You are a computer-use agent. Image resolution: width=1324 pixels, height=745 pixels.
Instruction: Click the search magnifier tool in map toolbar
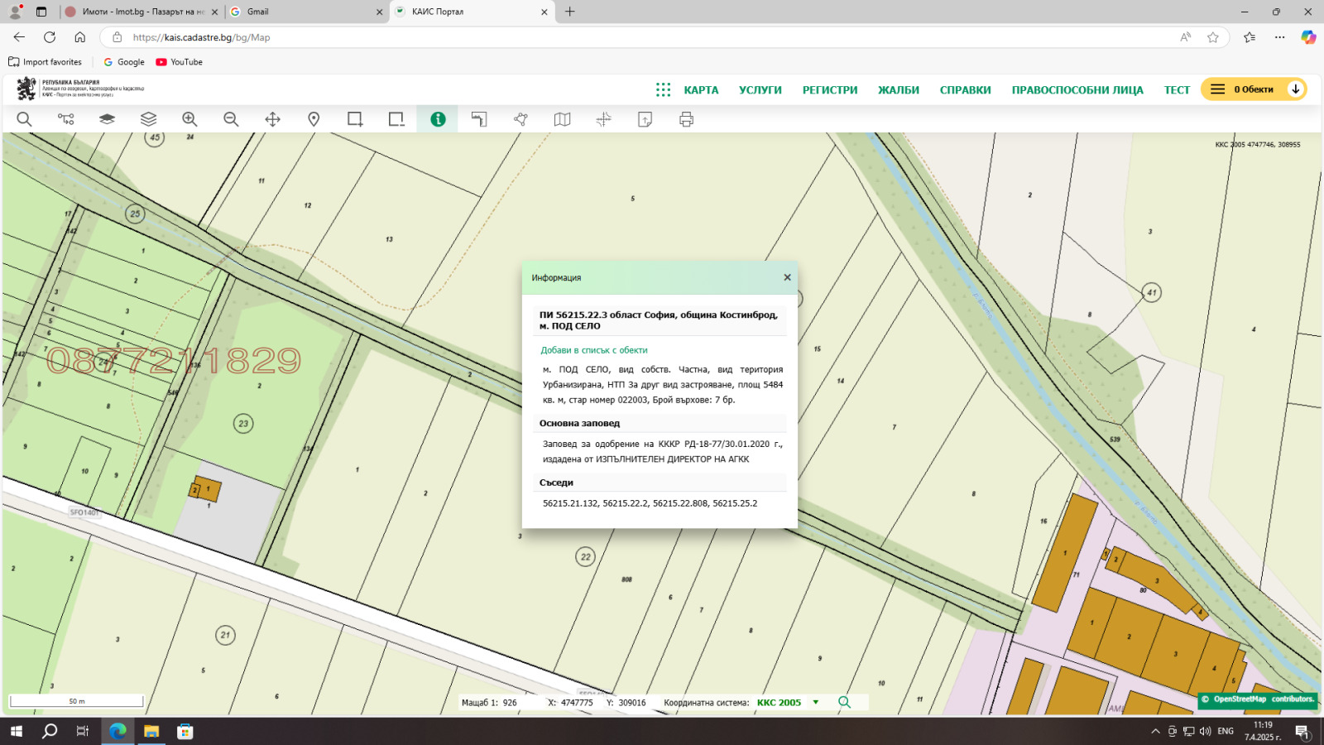pyautogui.click(x=24, y=119)
